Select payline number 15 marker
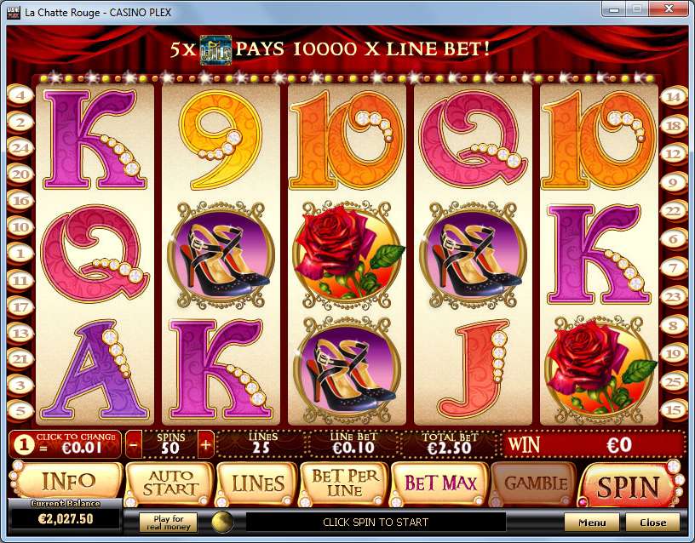 click(x=673, y=409)
